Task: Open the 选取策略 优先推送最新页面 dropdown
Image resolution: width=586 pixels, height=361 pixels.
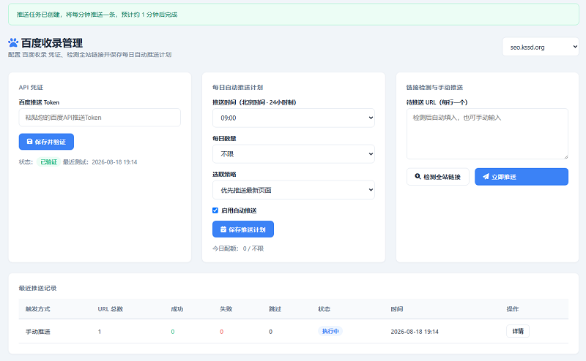Action: (x=294, y=190)
